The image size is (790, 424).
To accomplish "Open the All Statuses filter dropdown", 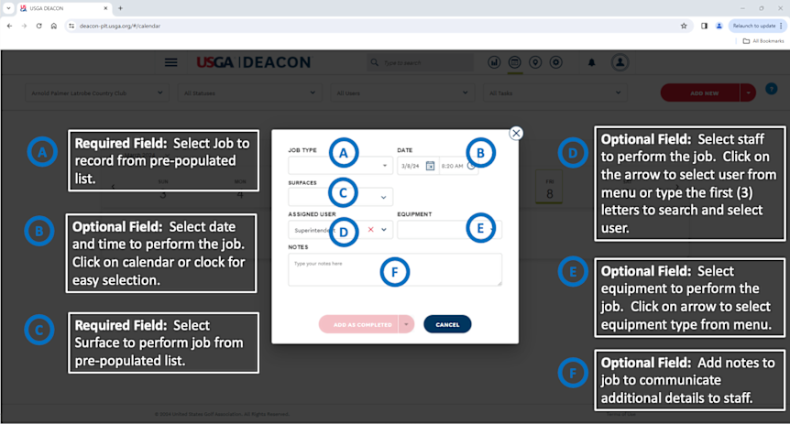I will pyautogui.click(x=249, y=92).
